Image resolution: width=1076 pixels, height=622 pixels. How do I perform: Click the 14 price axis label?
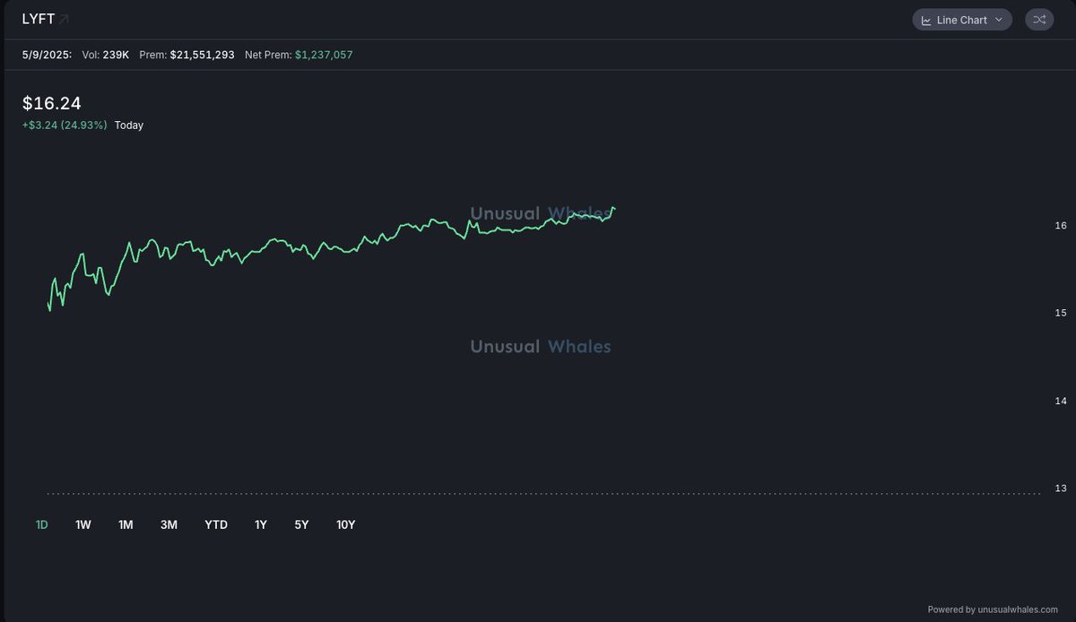pos(1061,402)
